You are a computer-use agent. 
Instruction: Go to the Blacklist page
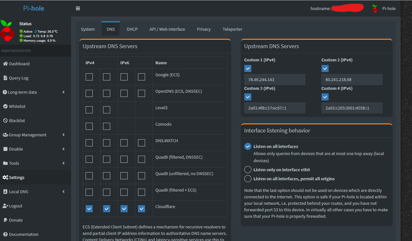[x=36, y=120]
